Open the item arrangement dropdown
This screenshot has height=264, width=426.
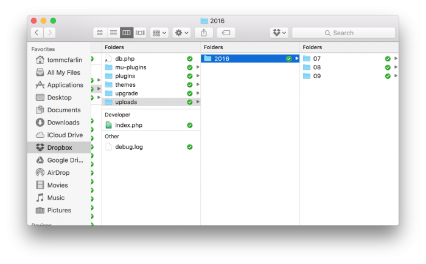(x=159, y=33)
